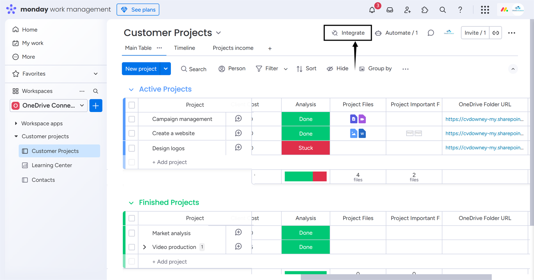Collapse Customer projects folder

tap(16, 136)
